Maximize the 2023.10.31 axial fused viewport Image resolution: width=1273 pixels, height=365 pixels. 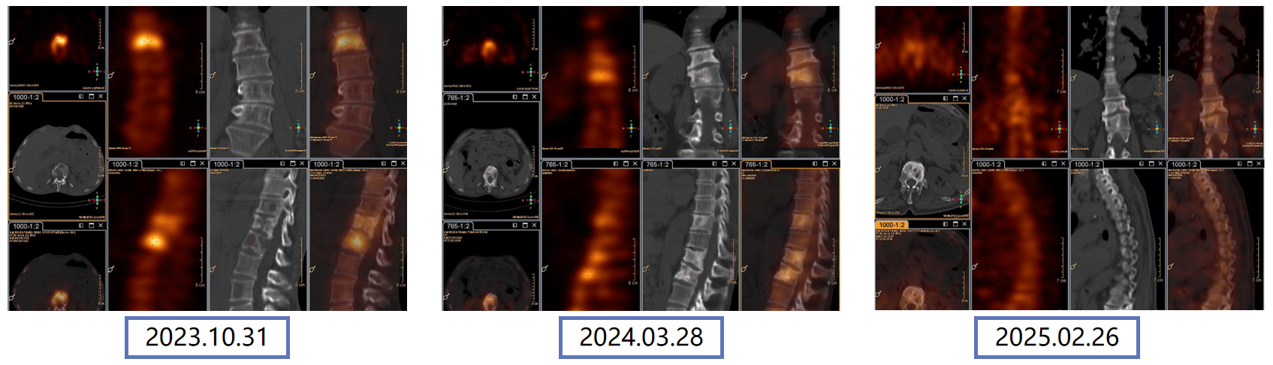[91, 225]
